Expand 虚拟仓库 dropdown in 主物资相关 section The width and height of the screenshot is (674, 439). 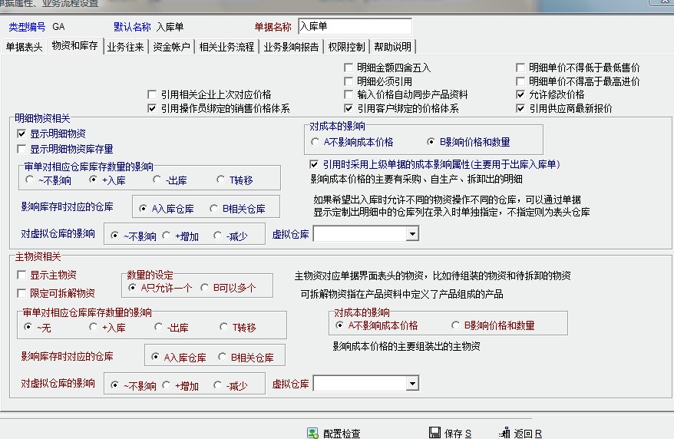(412, 383)
